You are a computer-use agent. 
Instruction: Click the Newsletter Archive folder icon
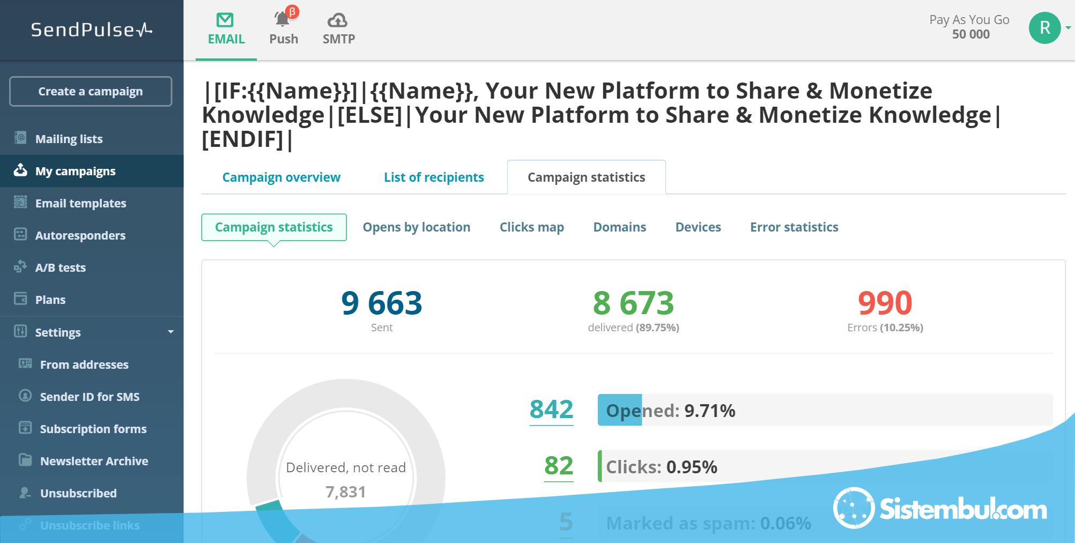click(x=25, y=460)
